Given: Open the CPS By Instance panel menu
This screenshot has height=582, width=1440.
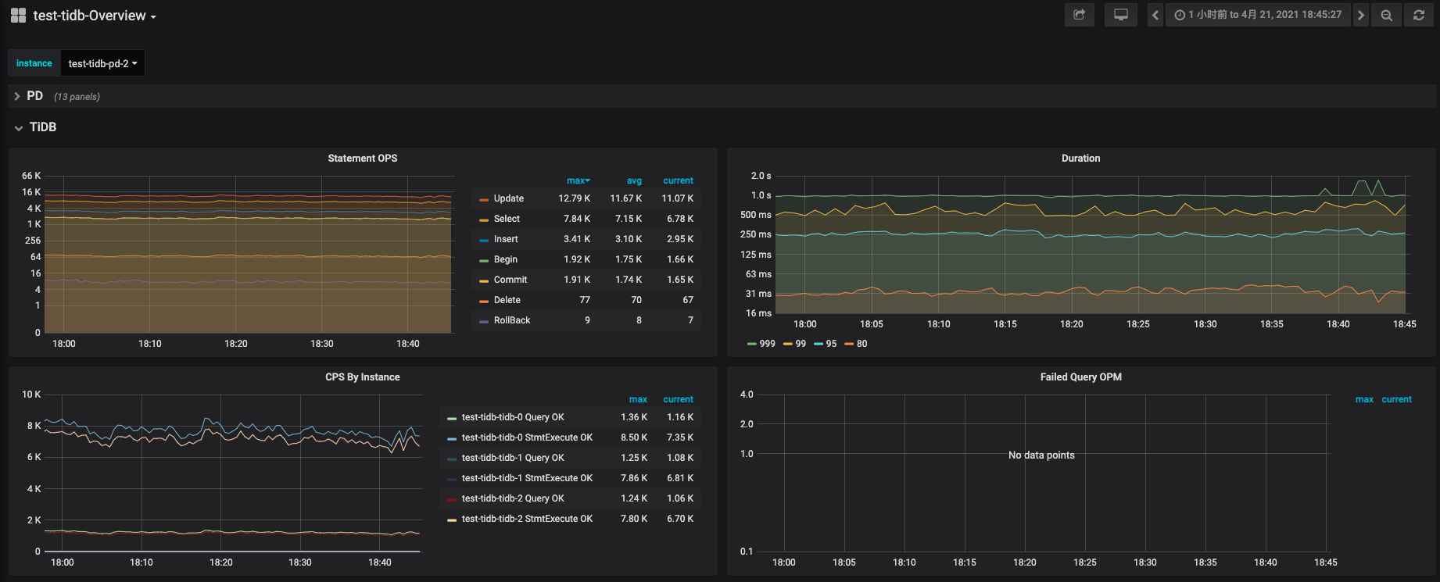Looking at the screenshot, I should point(362,377).
